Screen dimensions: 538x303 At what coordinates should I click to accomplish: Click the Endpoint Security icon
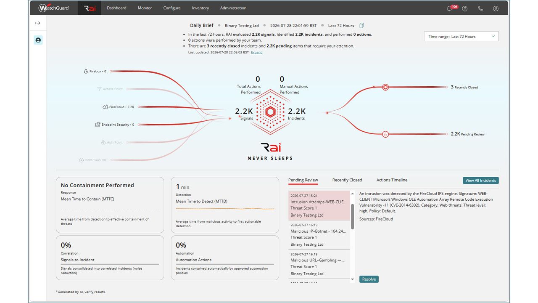pyautogui.click(x=98, y=125)
